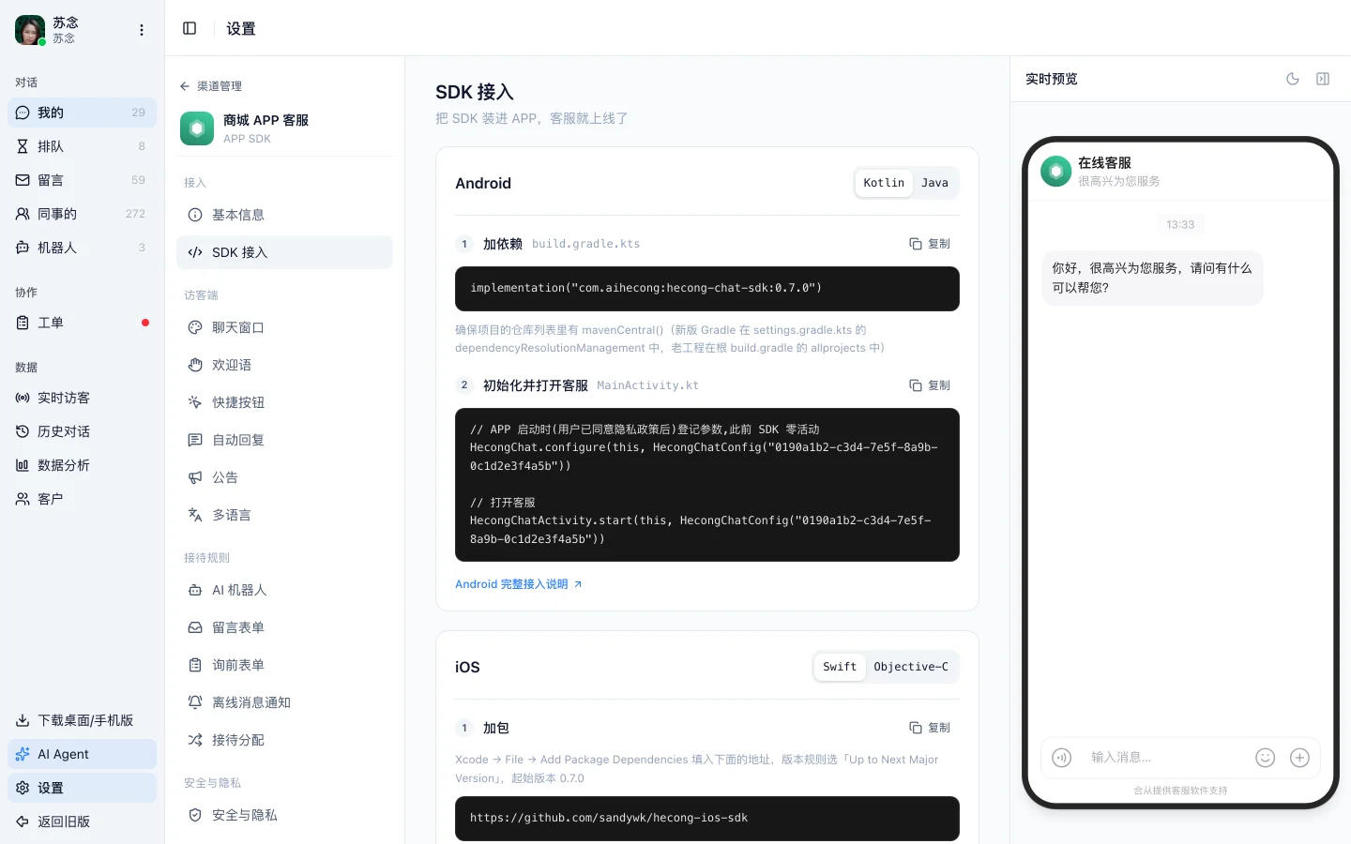Image resolution: width=1351 pixels, height=844 pixels.
Task: Open 快捷按钮 settings
Action: (284, 402)
